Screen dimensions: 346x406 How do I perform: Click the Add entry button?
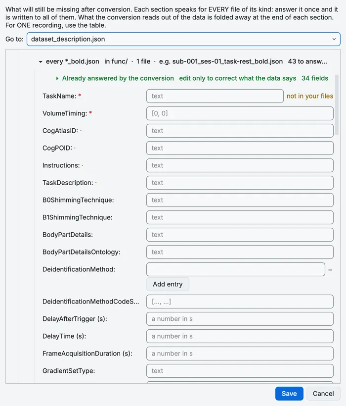point(168,284)
